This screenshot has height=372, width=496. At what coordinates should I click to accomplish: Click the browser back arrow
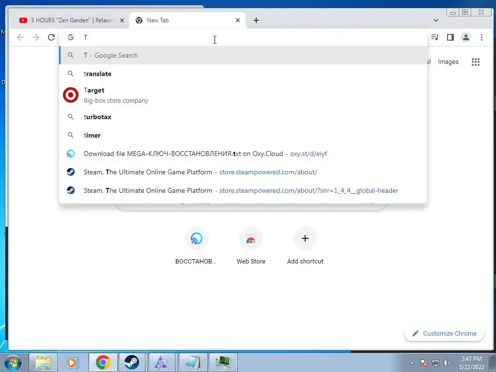[x=20, y=37]
